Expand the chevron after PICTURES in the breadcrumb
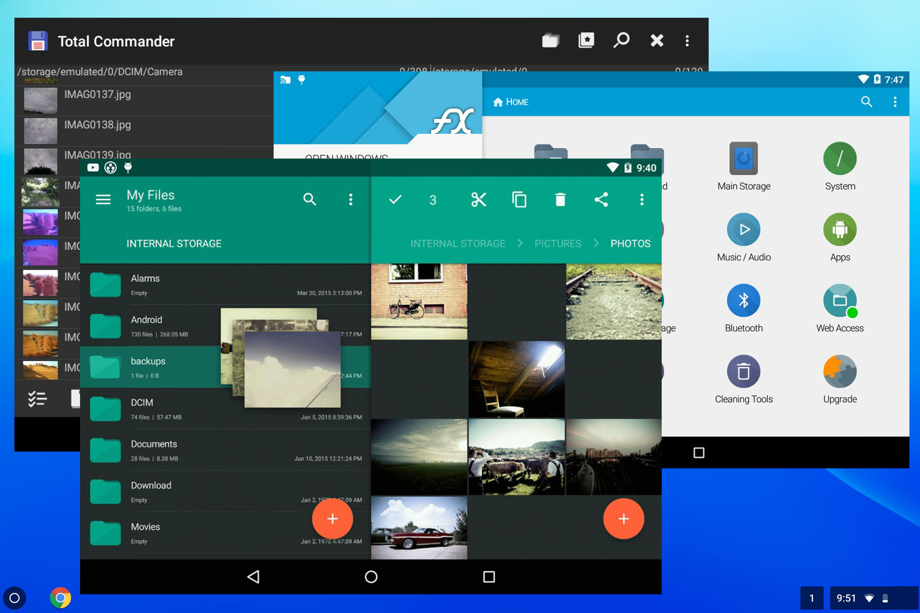This screenshot has width=920, height=613. 597,243
